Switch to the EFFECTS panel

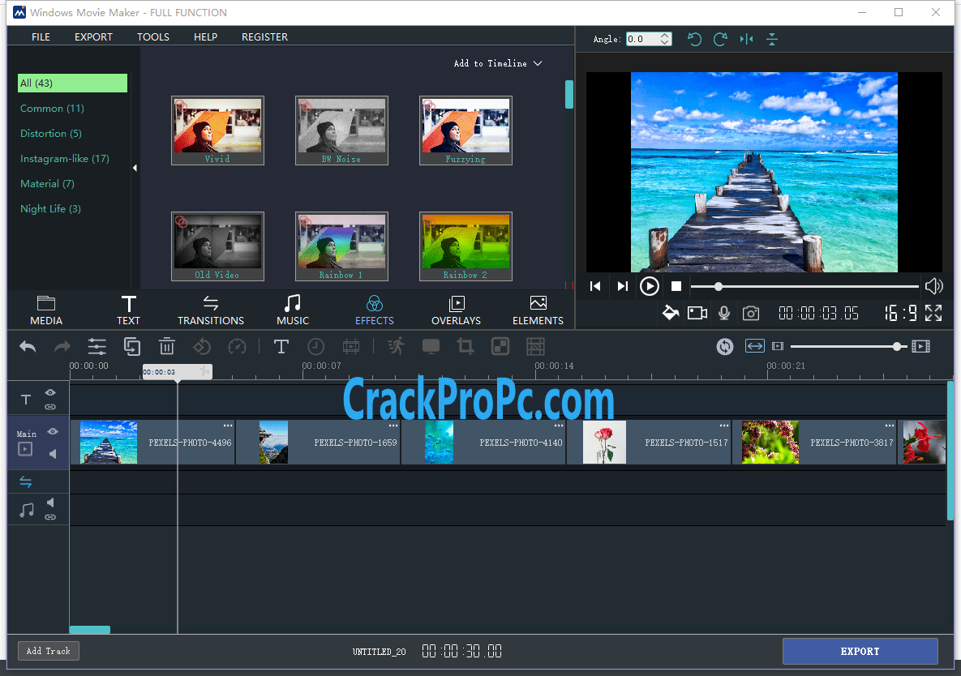tap(375, 310)
